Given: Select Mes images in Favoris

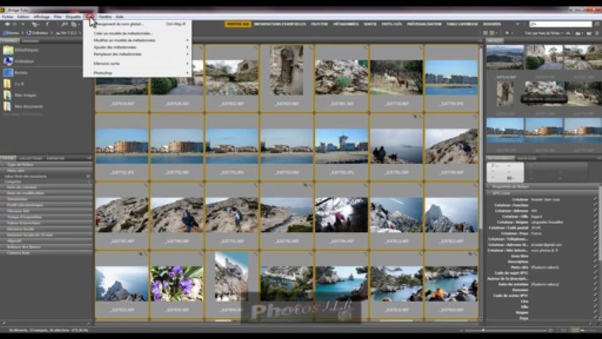Looking at the screenshot, I should 20,95.
